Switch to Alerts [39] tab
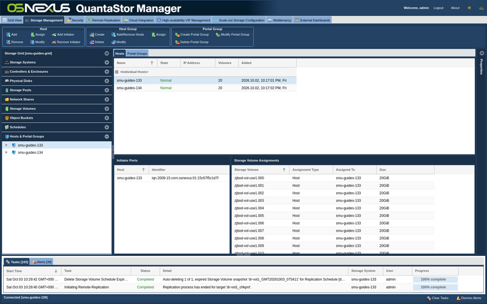487x304 pixels. 41,262
